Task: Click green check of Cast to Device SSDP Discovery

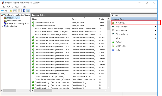Action: coord(33,43)
